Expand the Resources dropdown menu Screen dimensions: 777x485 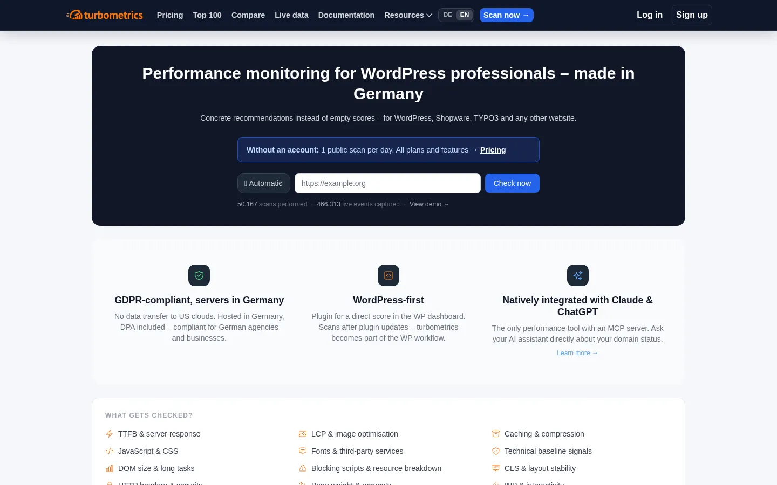(x=408, y=15)
